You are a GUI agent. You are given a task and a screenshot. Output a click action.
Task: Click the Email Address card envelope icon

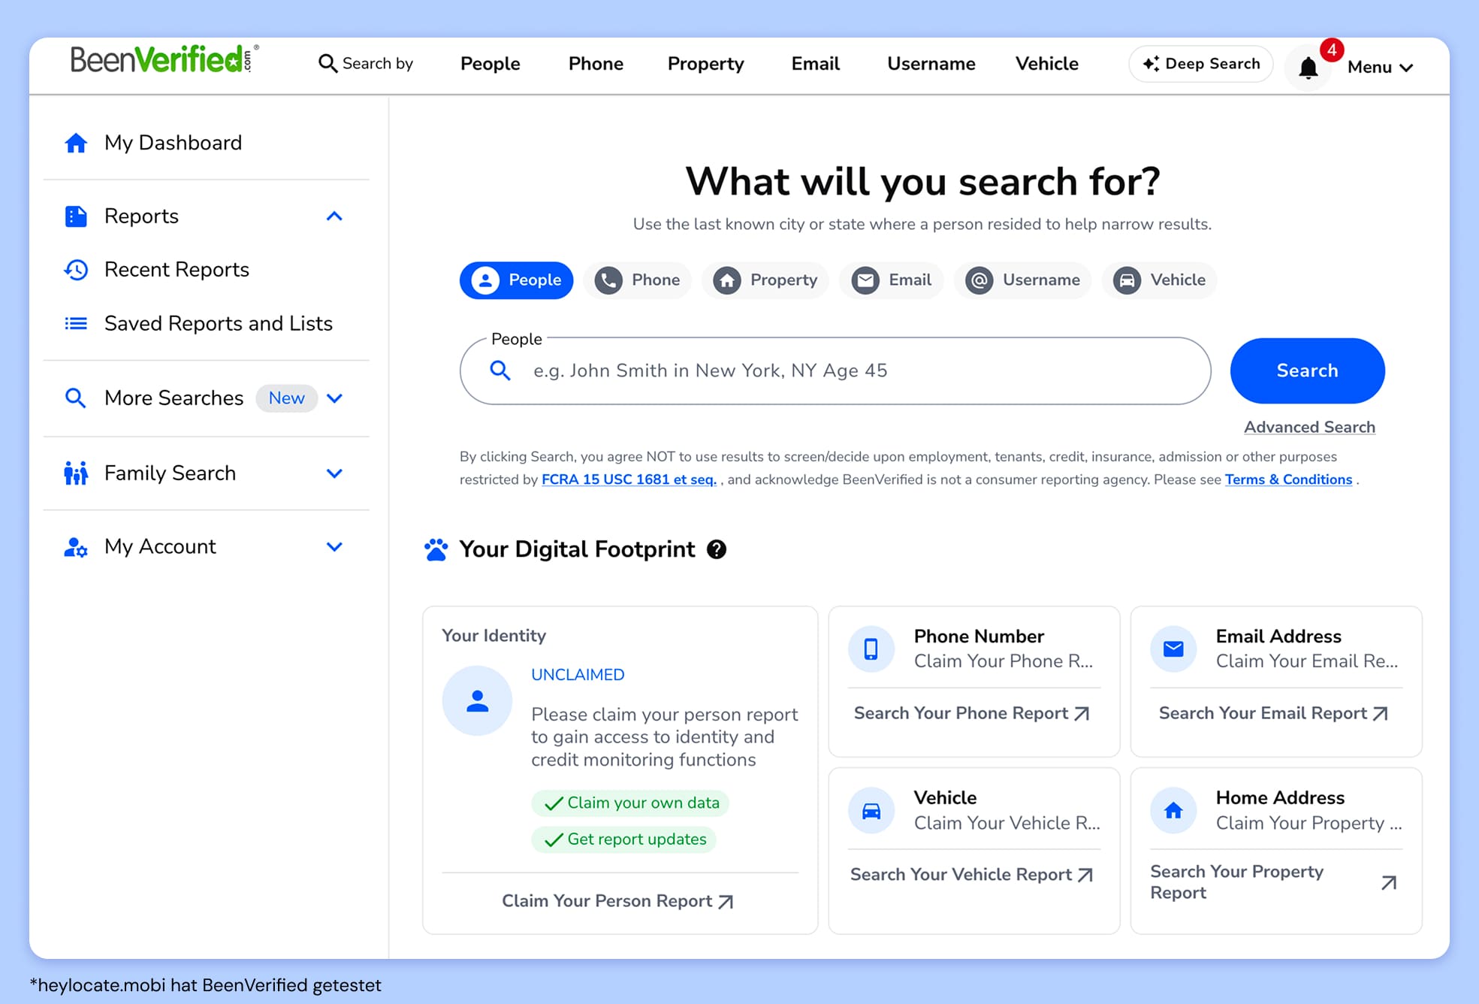click(x=1173, y=649)
